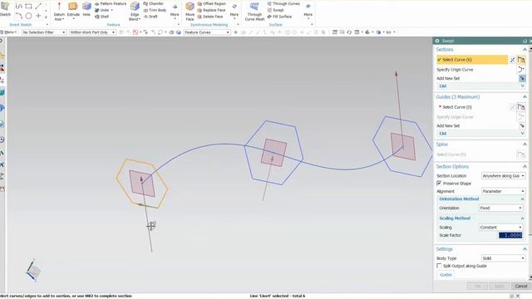Viewport: 532px width, 299px height.
Task: Open More in Synchronous Modeling group
Action: tap(234, 11)
